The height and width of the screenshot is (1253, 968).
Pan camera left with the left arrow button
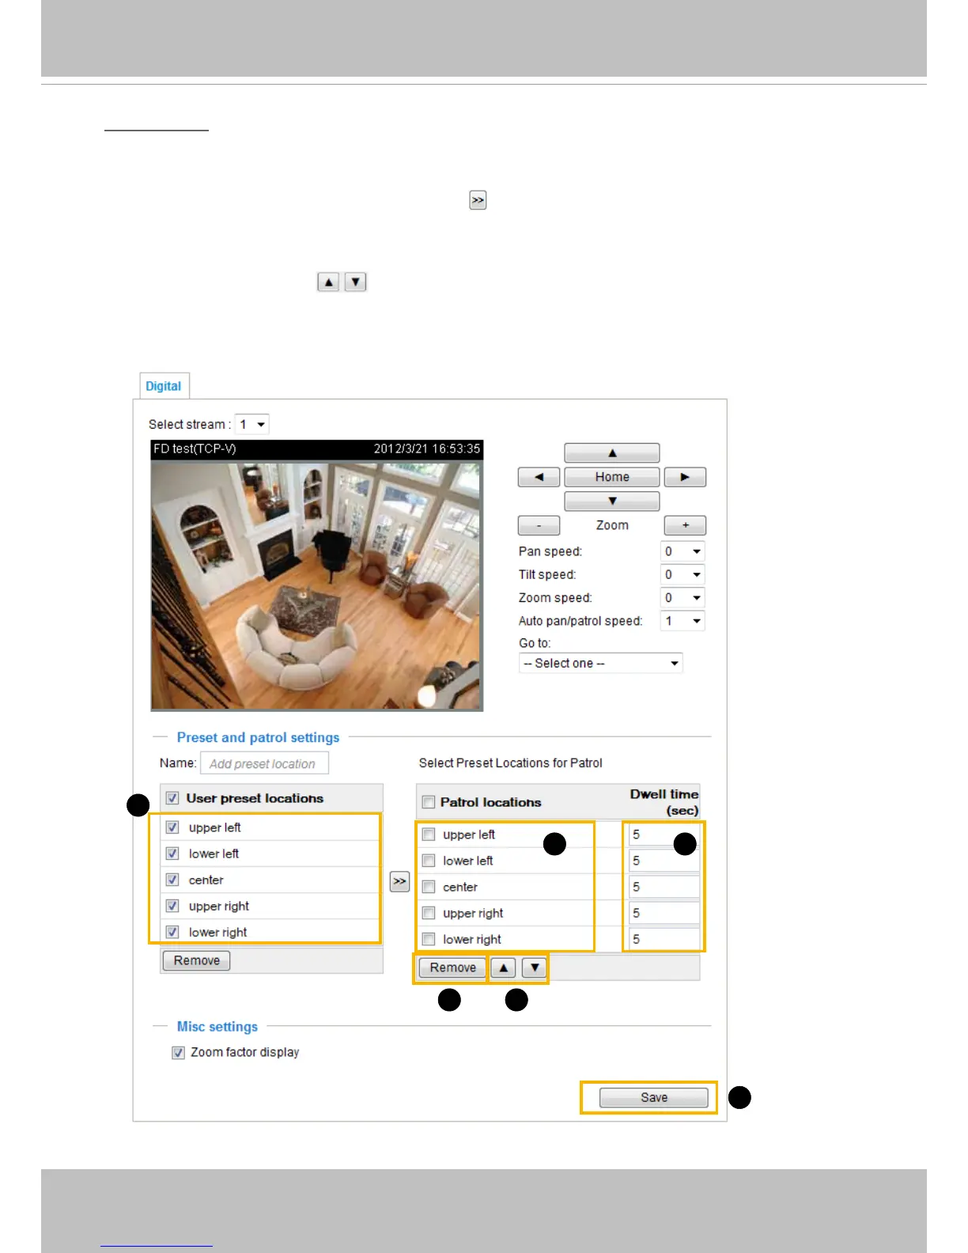coord(539,477)
